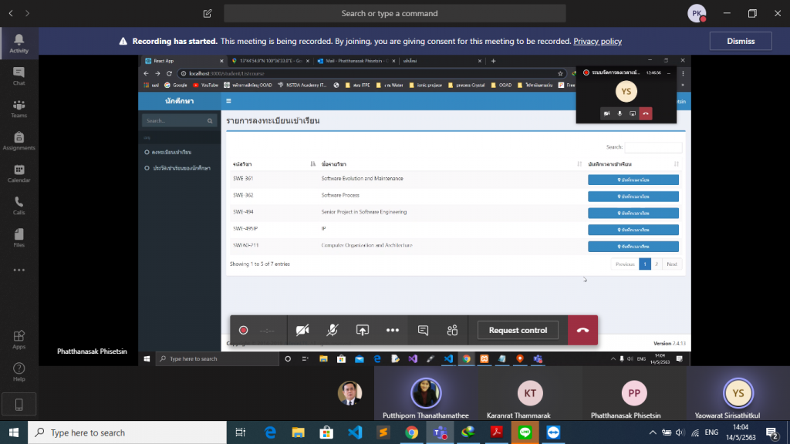Open the PK profile account menu
Viewport: 790px width, 444px height.
coord(697,13)
